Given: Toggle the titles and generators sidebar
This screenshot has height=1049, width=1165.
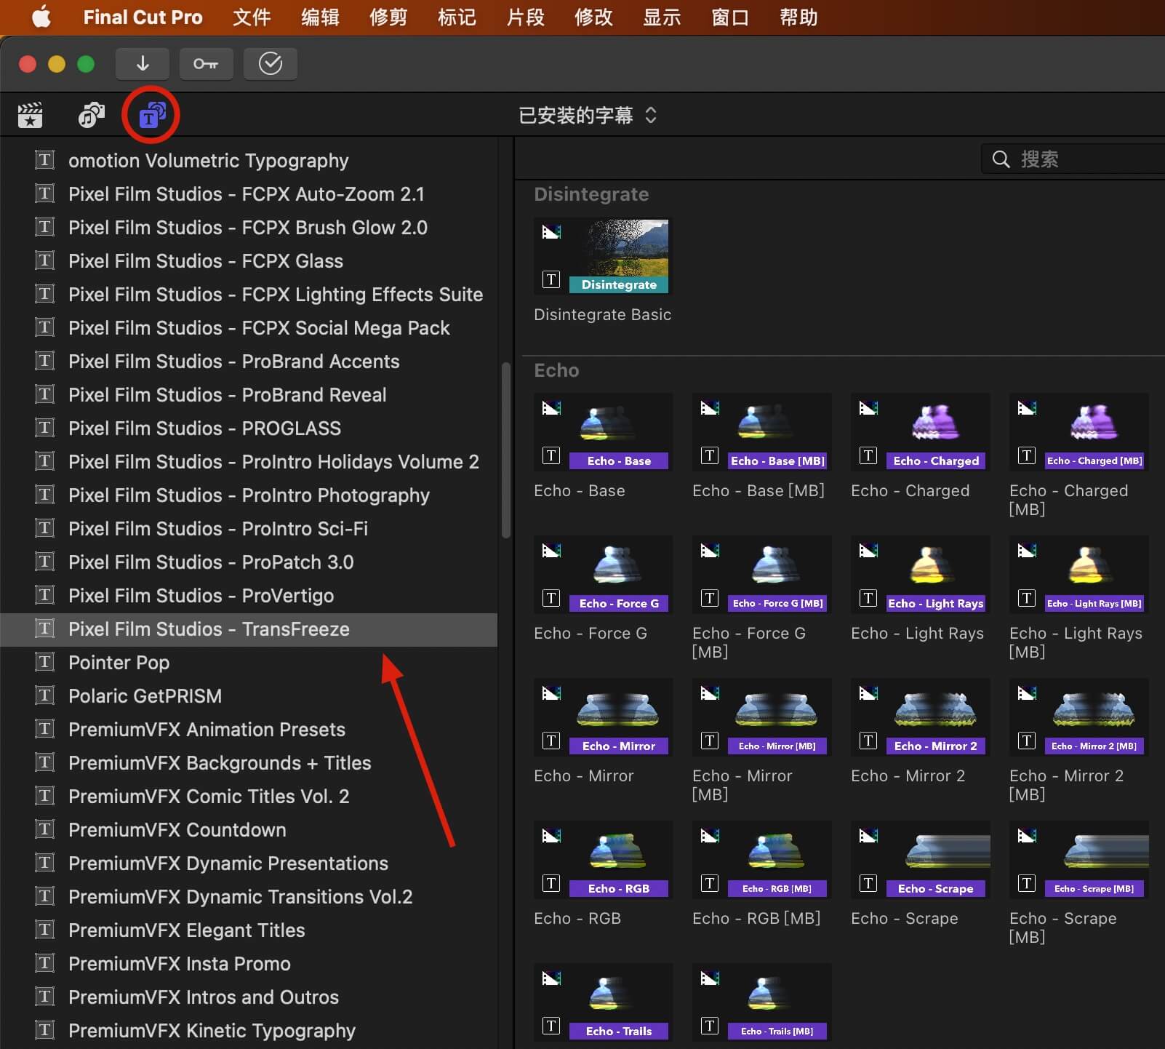Looking at the screenshot, I should pyautogui.click(x=151, y=115).
